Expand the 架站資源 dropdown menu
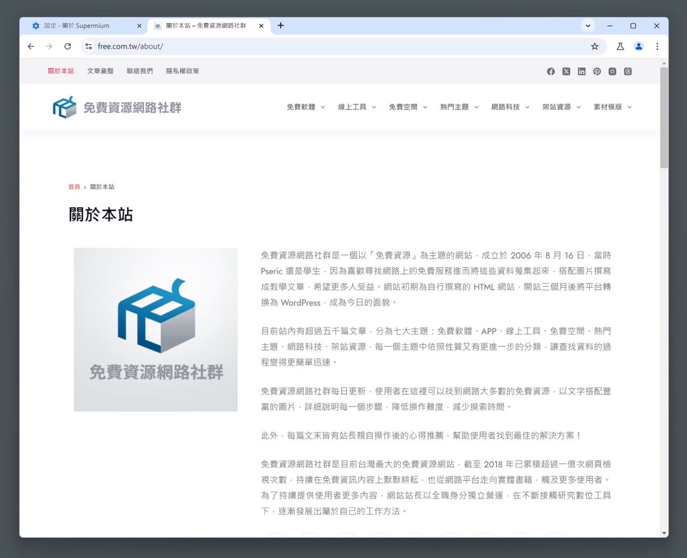Viewport: 687px width, 558px height. pos(561,107)
